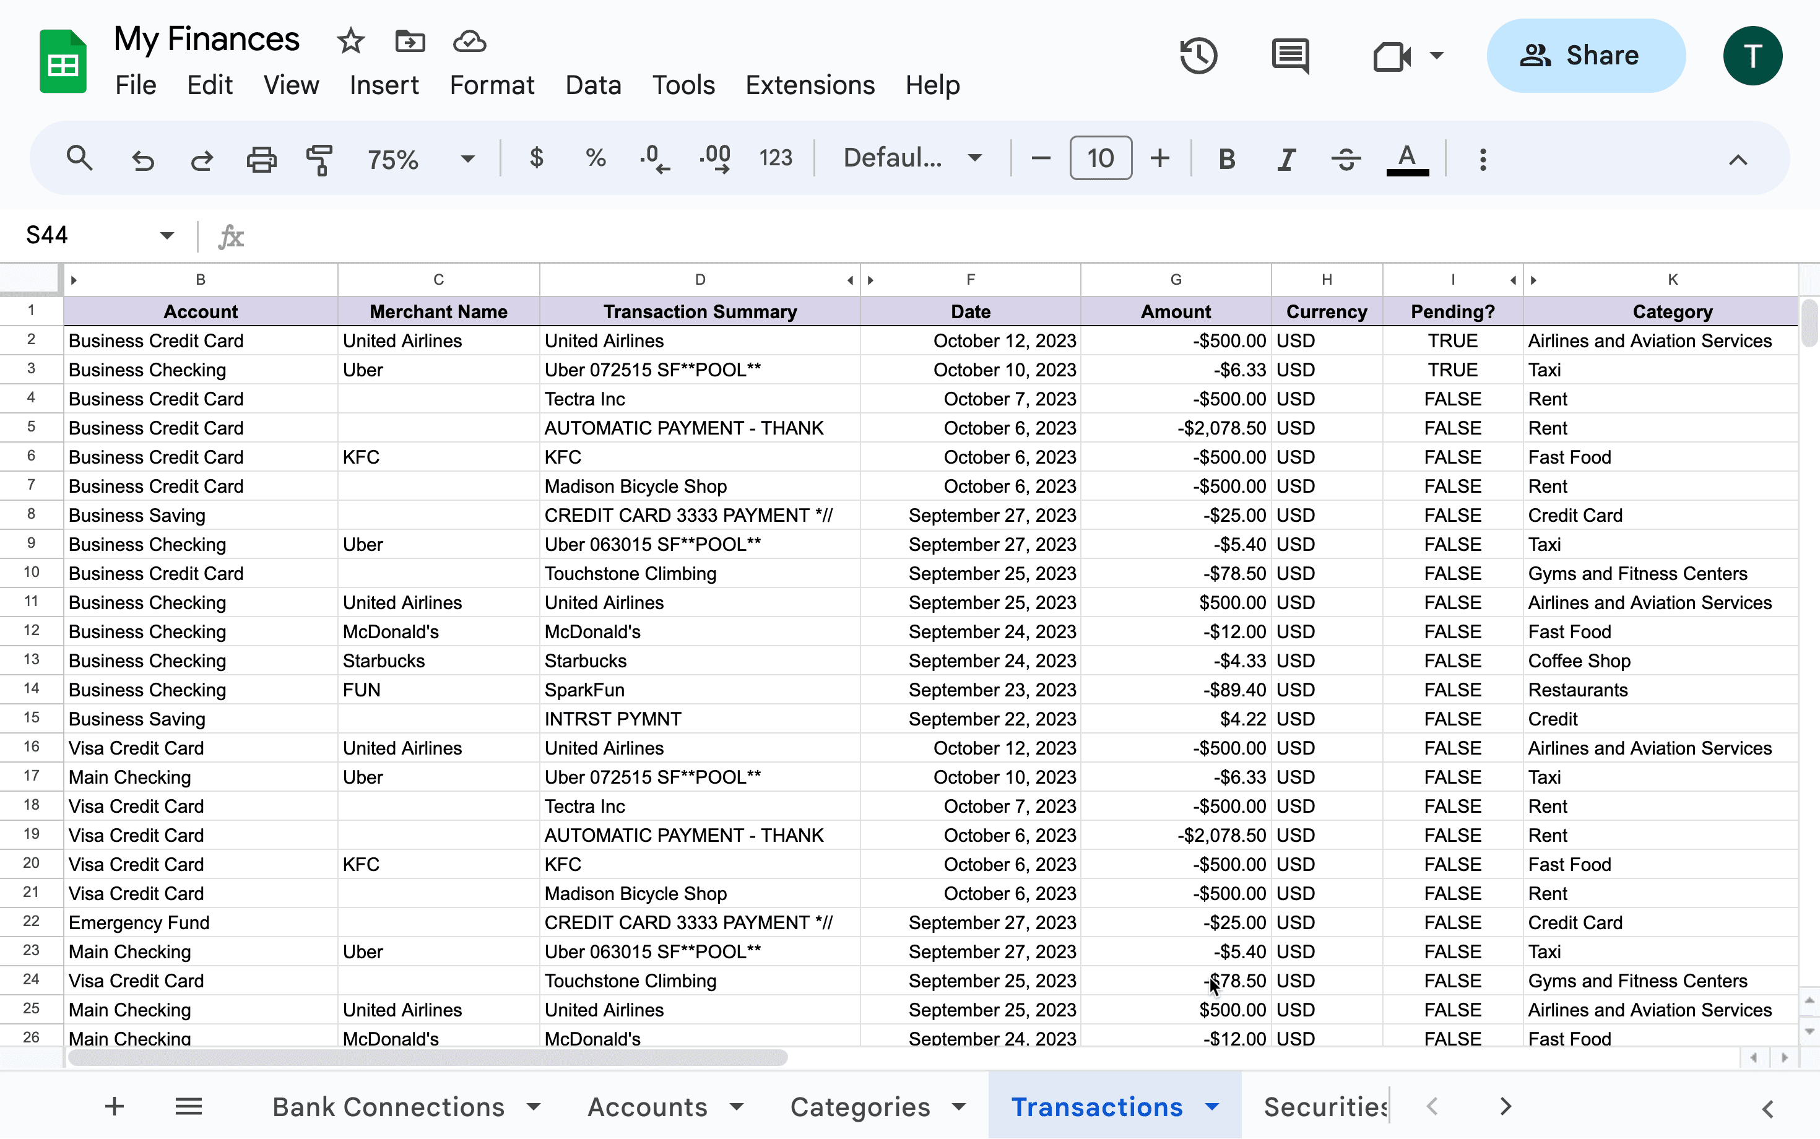
Task: Toggle bold formatting
Action: tap(1226, 158)
